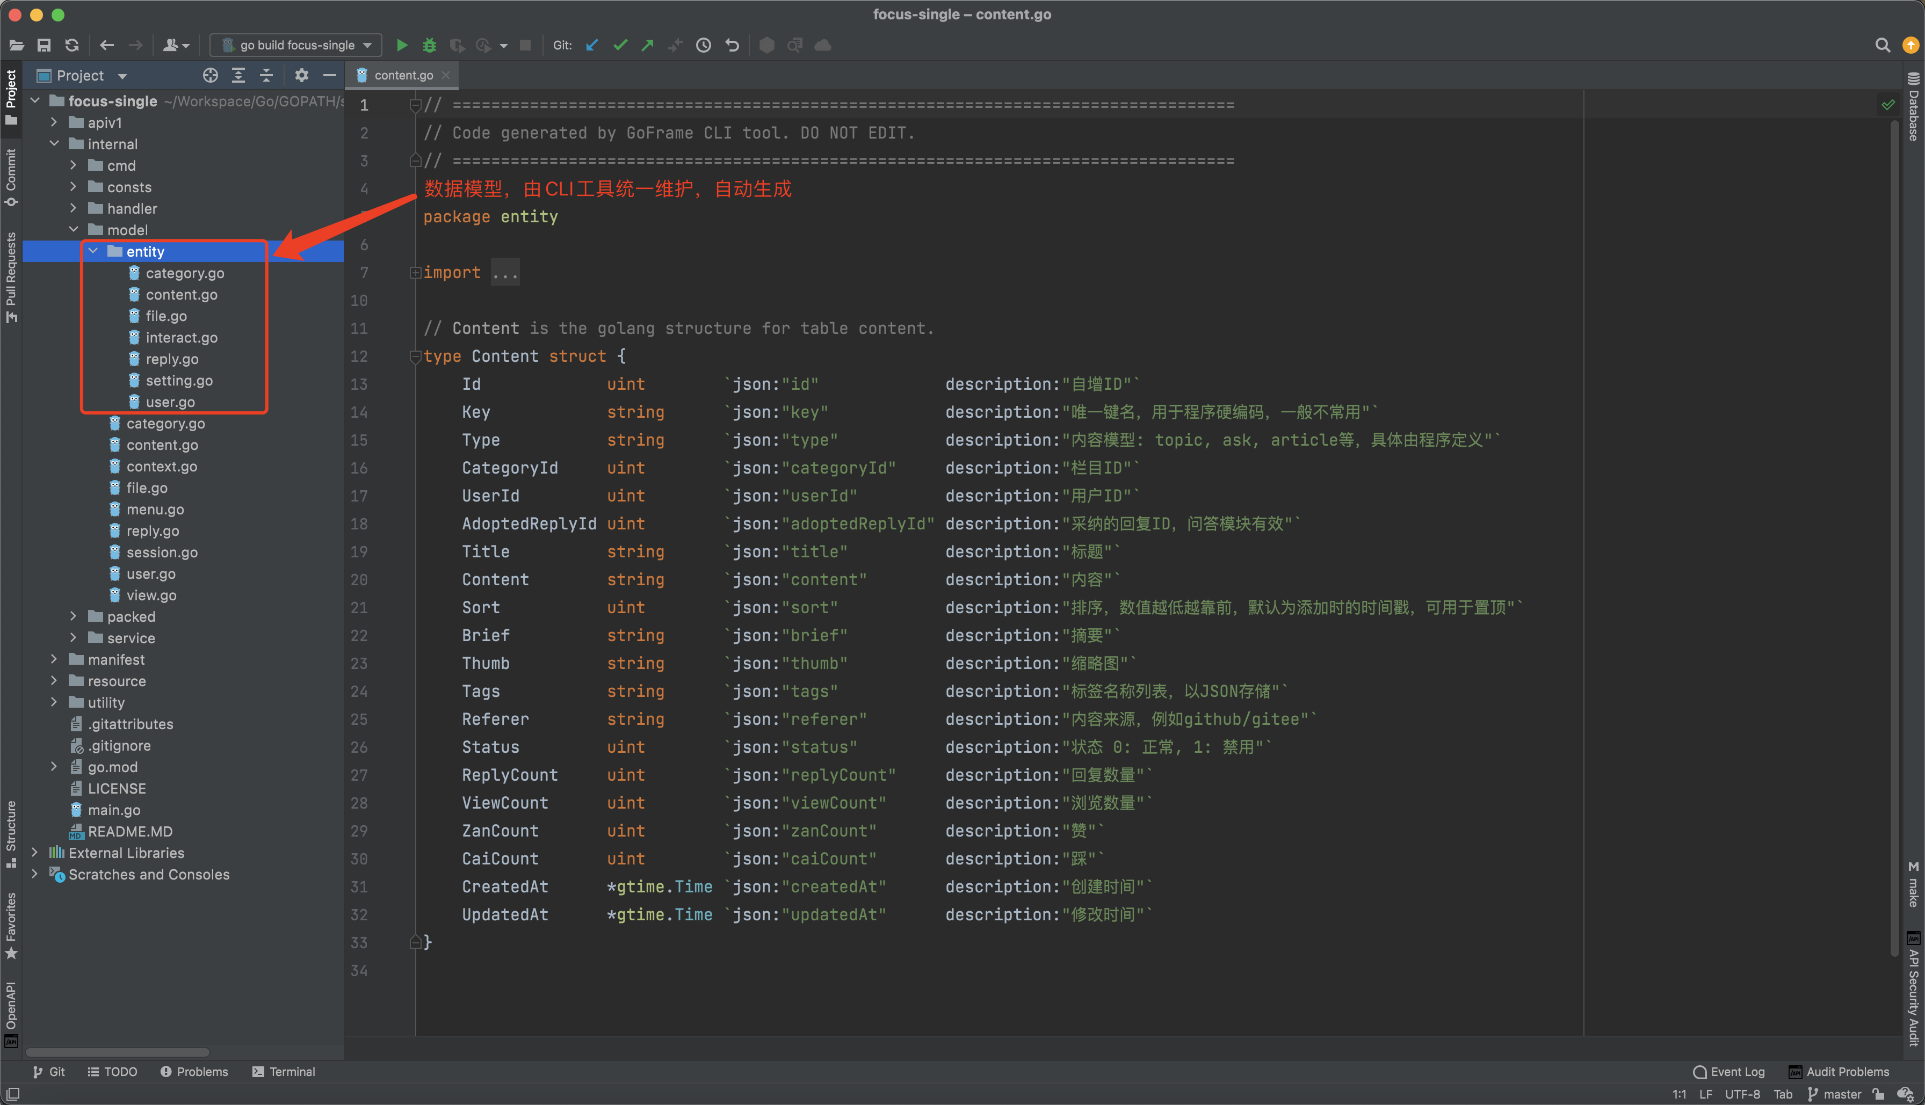
Task: Select the content.go editor tab
Action: click(402, 75)
